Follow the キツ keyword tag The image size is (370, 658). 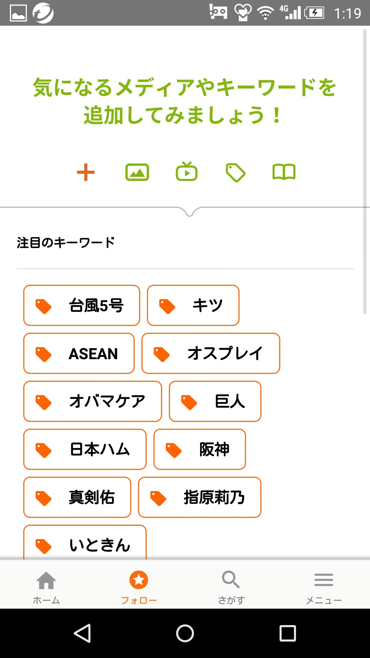(x=193, y=305)
